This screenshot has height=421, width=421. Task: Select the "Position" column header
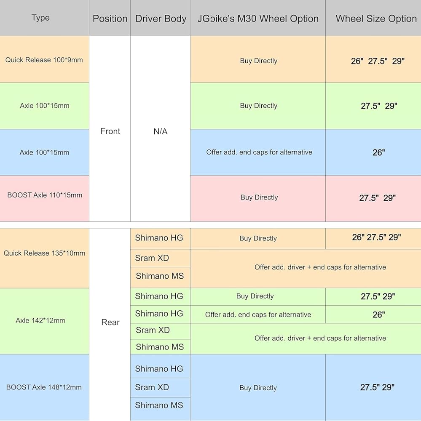click(110, 19)
